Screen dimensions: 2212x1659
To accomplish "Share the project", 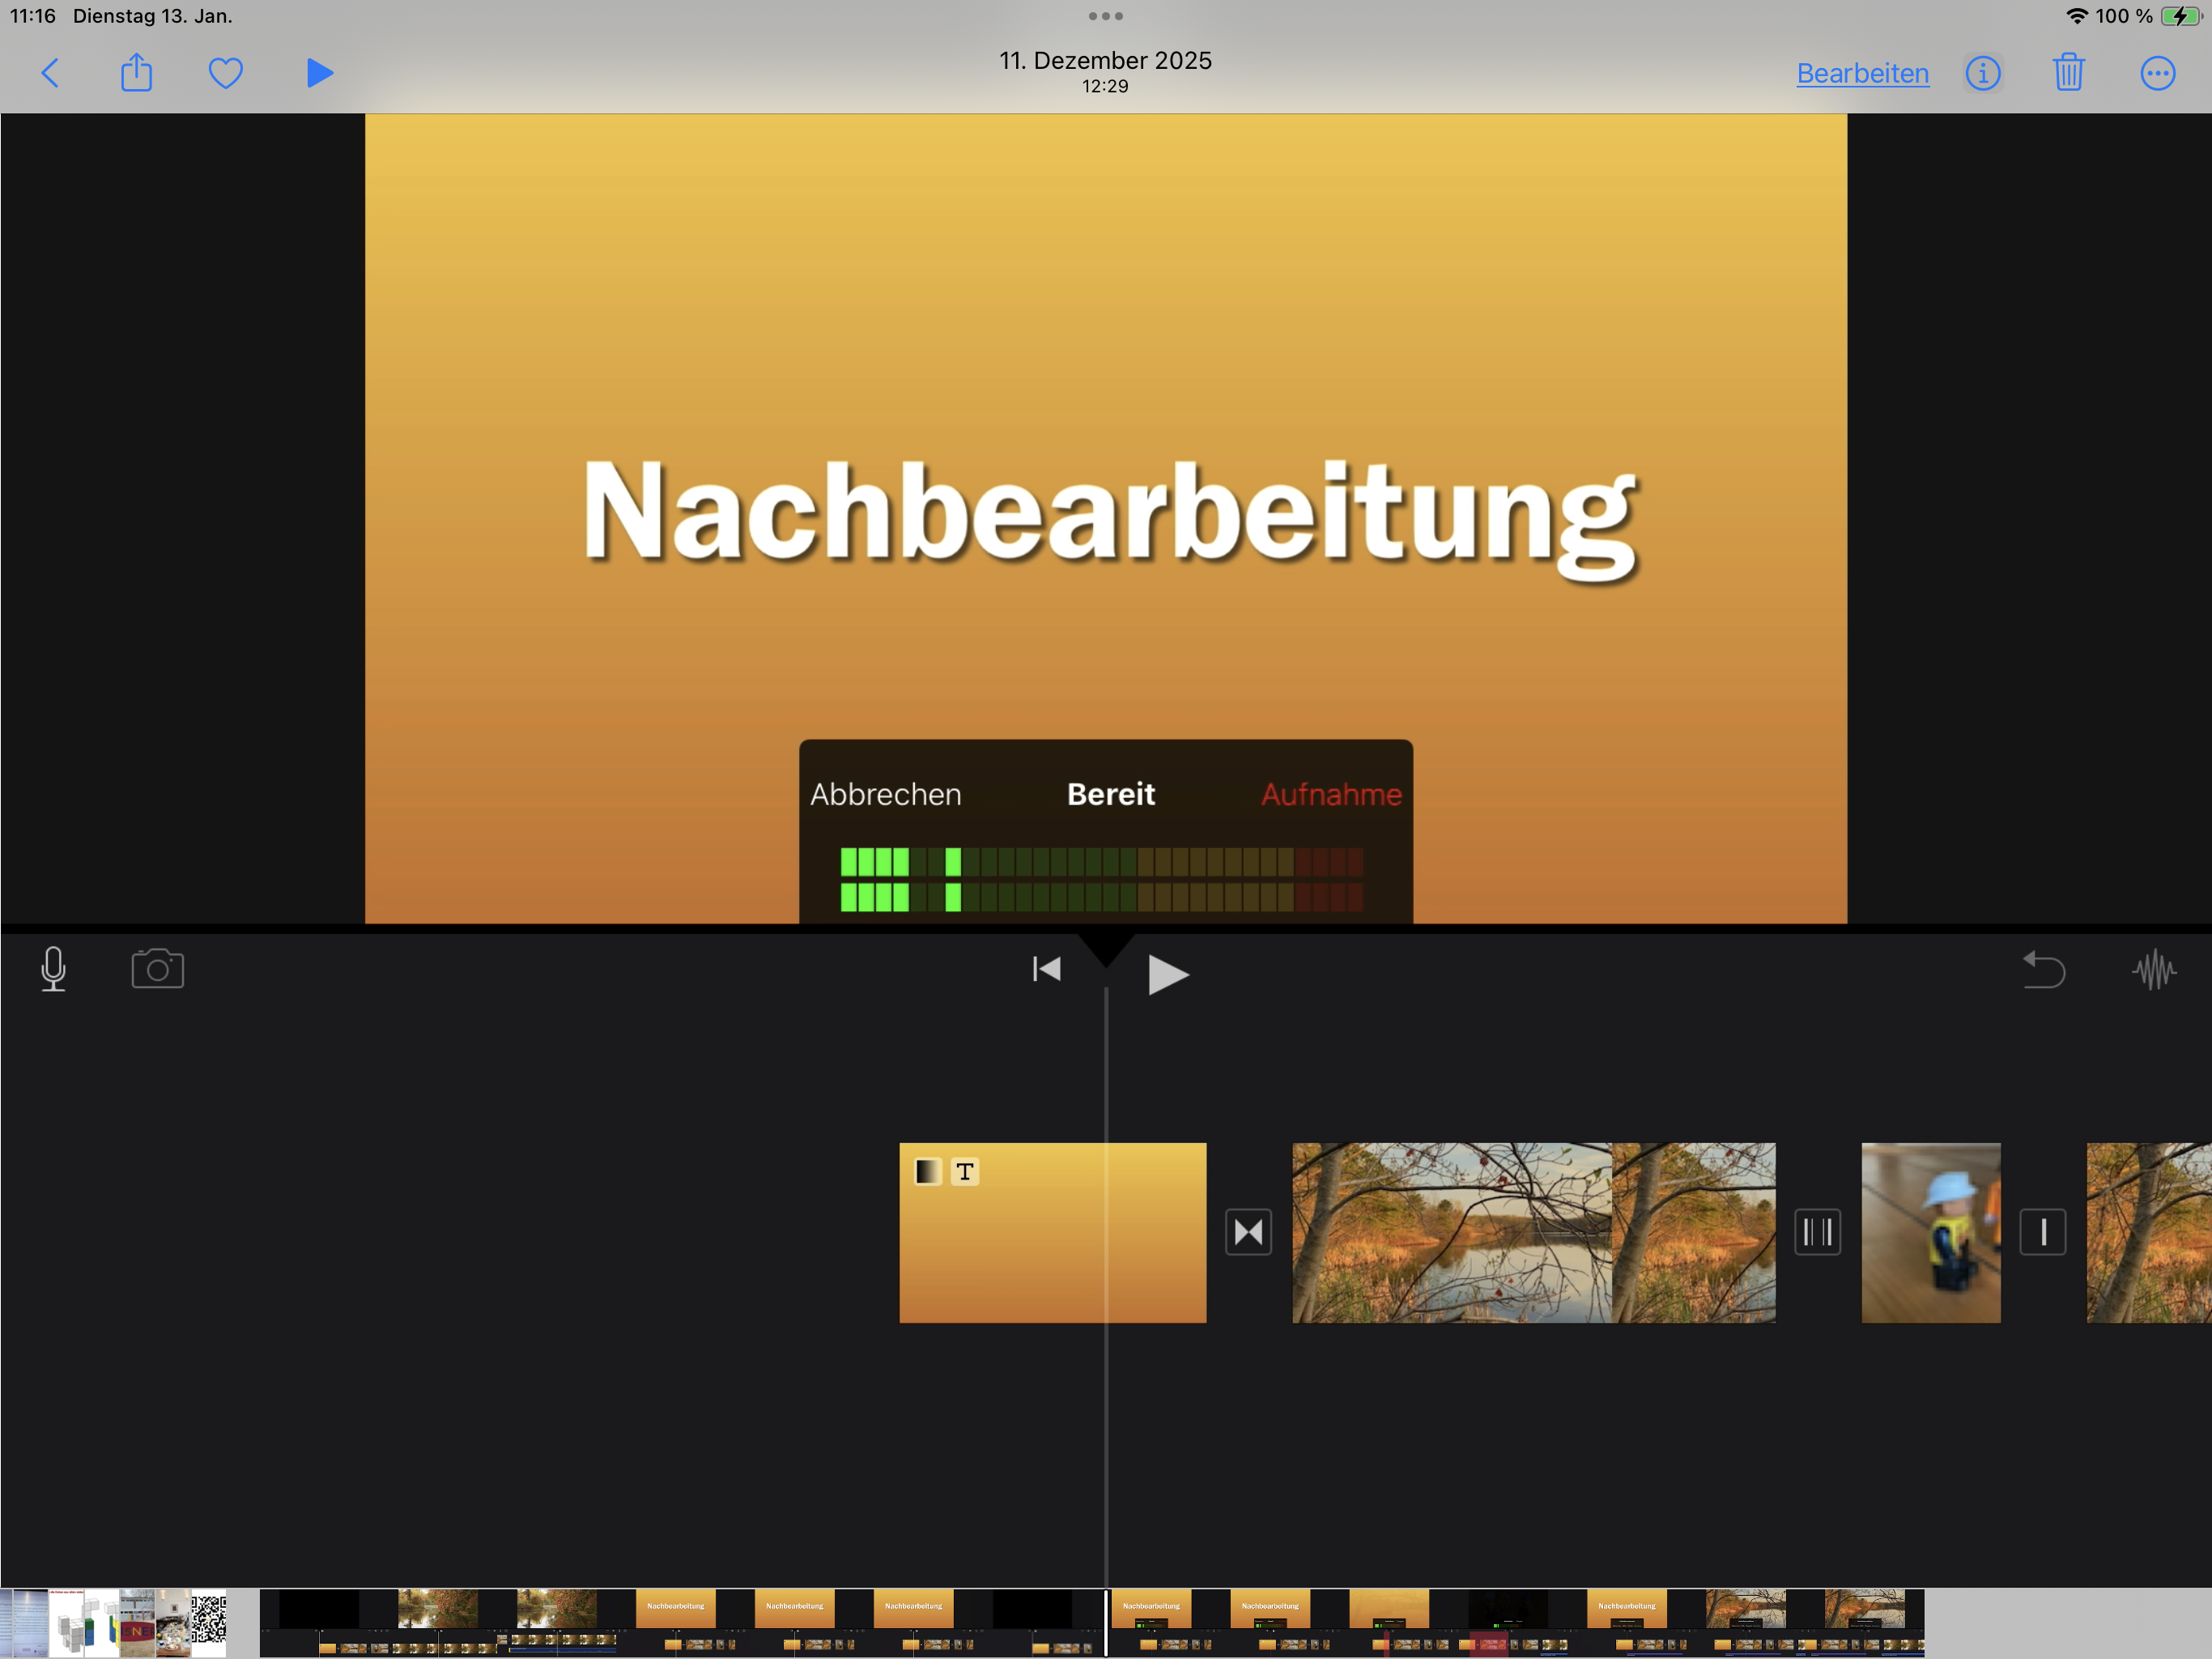I will pos(136,72).
